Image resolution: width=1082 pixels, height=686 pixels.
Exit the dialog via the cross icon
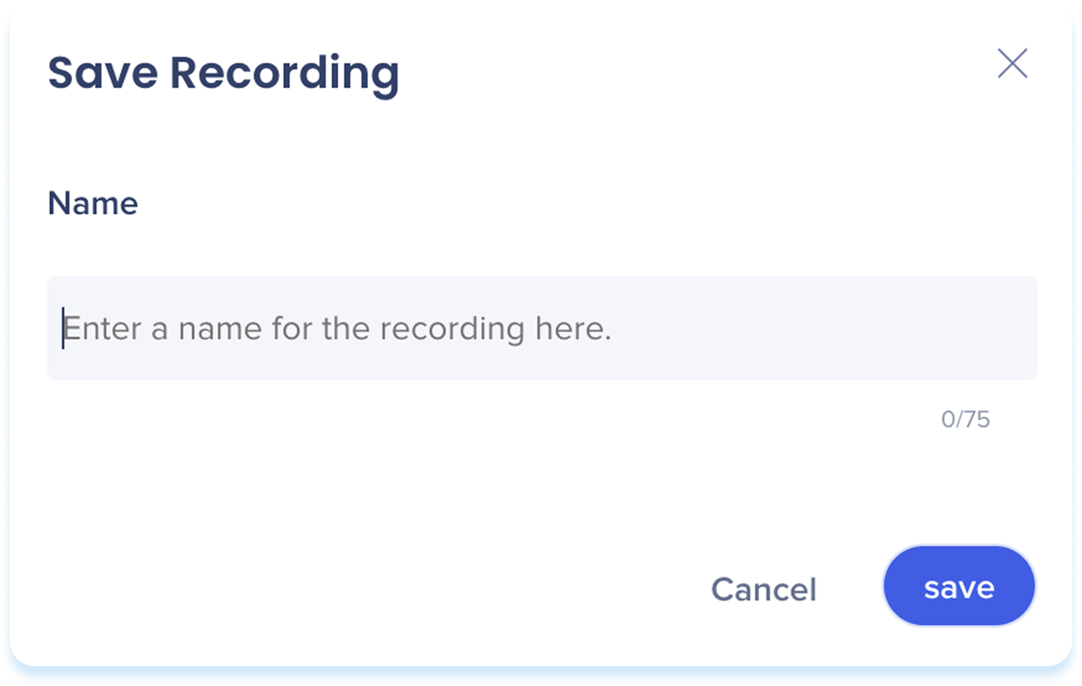(x=1012, y=63)
